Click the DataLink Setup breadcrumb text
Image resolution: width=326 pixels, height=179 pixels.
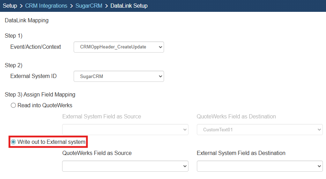click(129, 6)
